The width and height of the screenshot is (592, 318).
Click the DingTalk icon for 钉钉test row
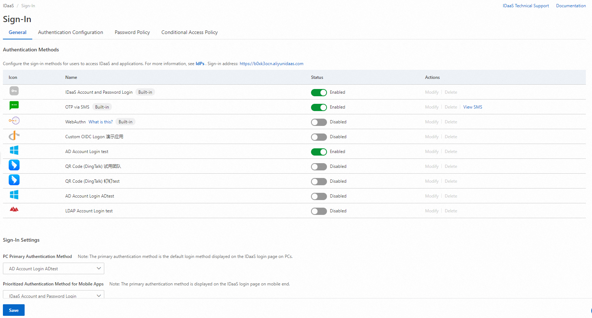14,180
